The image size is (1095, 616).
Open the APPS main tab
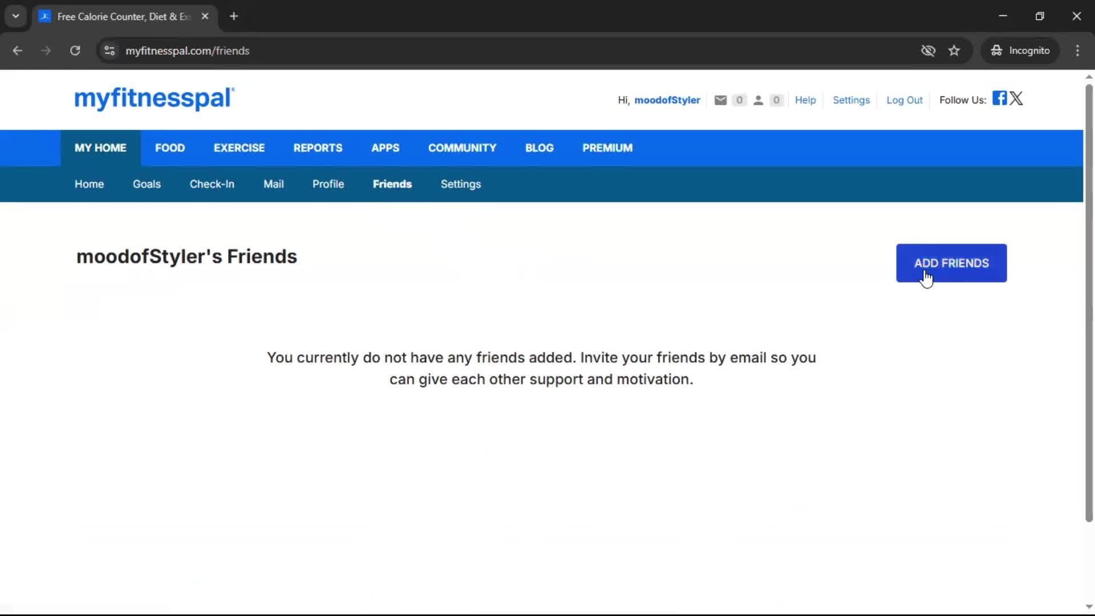pyautogui.click(x=386, y=148)
